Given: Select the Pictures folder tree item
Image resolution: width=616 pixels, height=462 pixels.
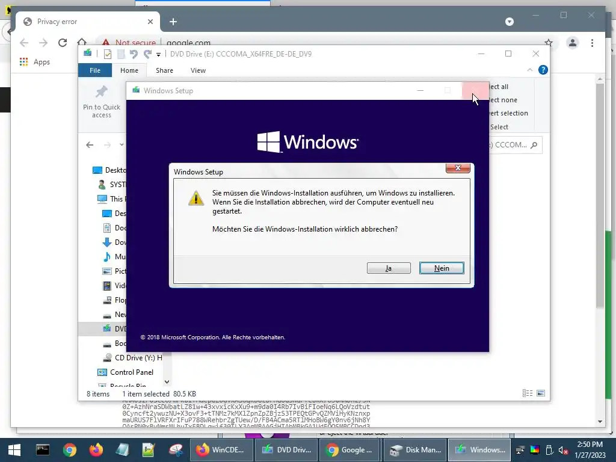Looking at the screenshot, I should click(115, 271).
